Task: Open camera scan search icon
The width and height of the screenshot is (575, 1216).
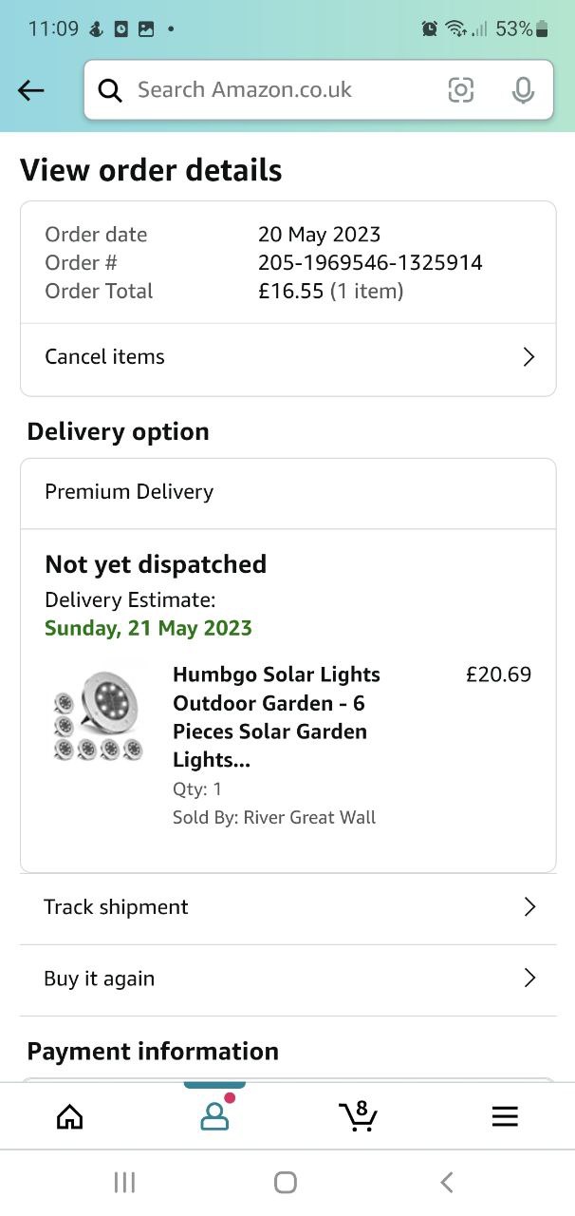Action: coord(460,90)
